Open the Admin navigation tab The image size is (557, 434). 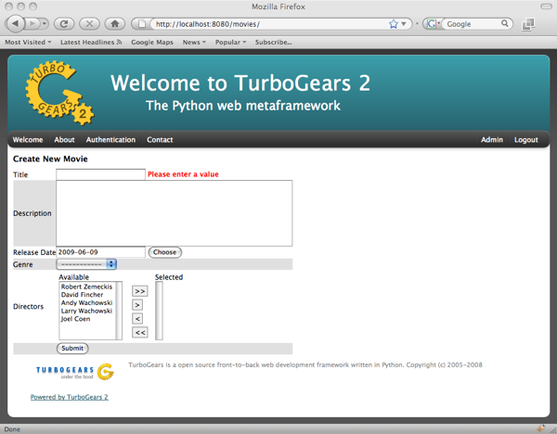[x=492, y=140]
